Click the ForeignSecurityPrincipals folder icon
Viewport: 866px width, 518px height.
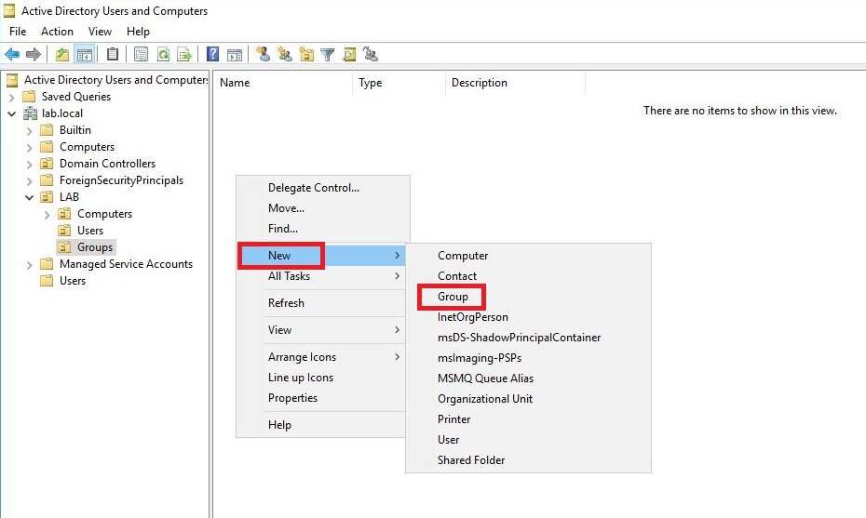(47, 180)
